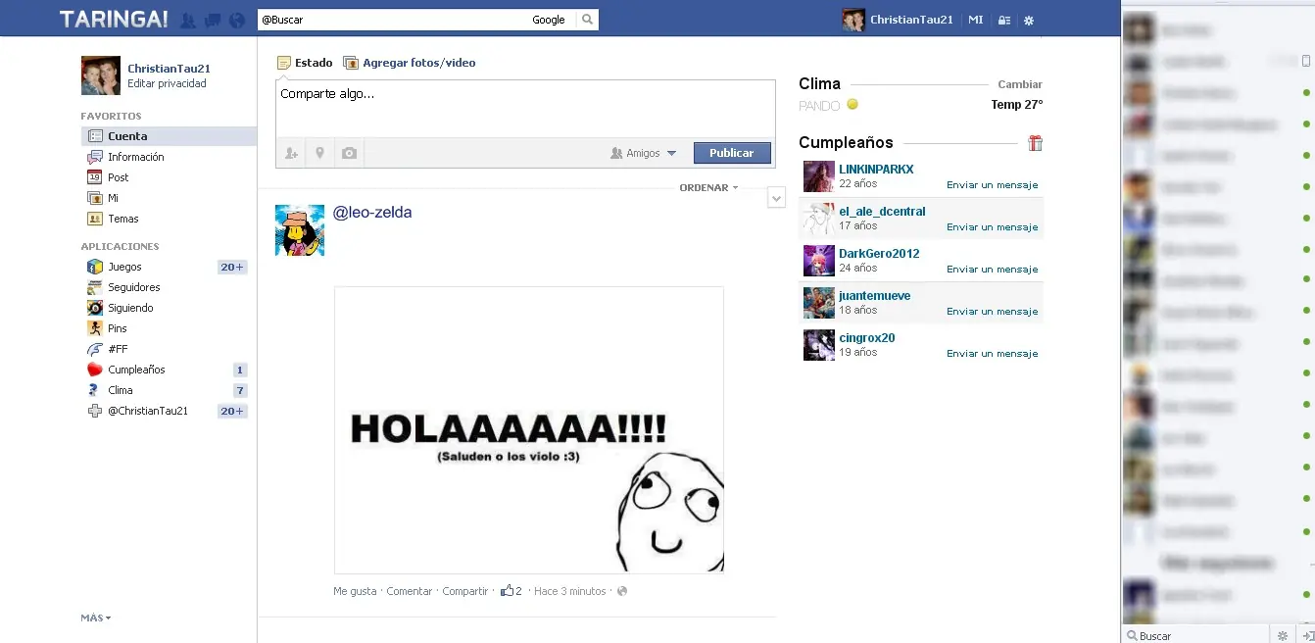Expand the MÁS sidebar menu
This screenshot has width=1315, height=643.
[96, 618]
